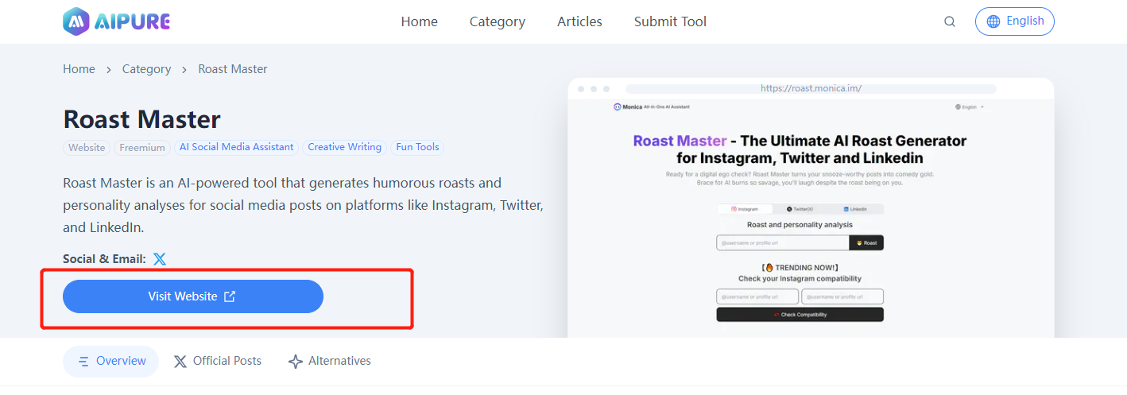
Task: Open the Creative Writing tag
Action: (x=345, y=147)
